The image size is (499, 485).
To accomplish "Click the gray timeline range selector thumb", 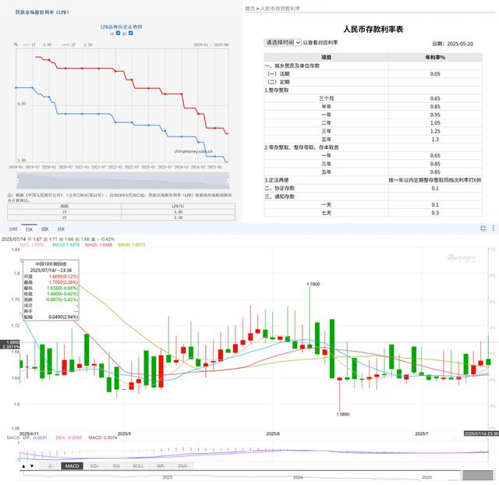I will (477, 476).
